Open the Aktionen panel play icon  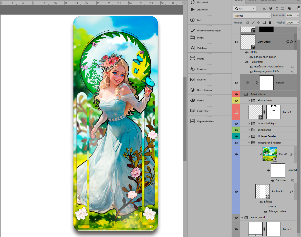[x=193, y=9]
